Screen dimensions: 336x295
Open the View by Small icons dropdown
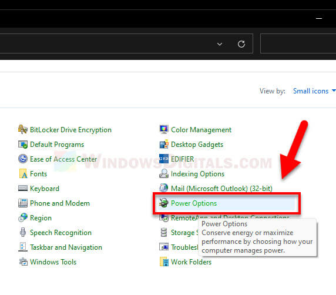[314, 91]
